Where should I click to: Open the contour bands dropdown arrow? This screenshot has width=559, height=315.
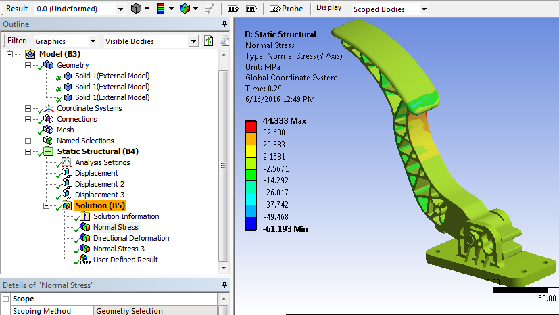[x=171, y=9]
